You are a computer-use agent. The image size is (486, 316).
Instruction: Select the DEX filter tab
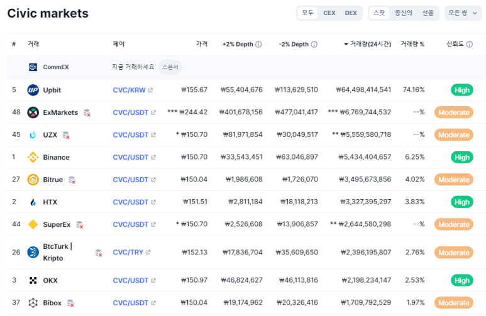[x=351, y=13]
